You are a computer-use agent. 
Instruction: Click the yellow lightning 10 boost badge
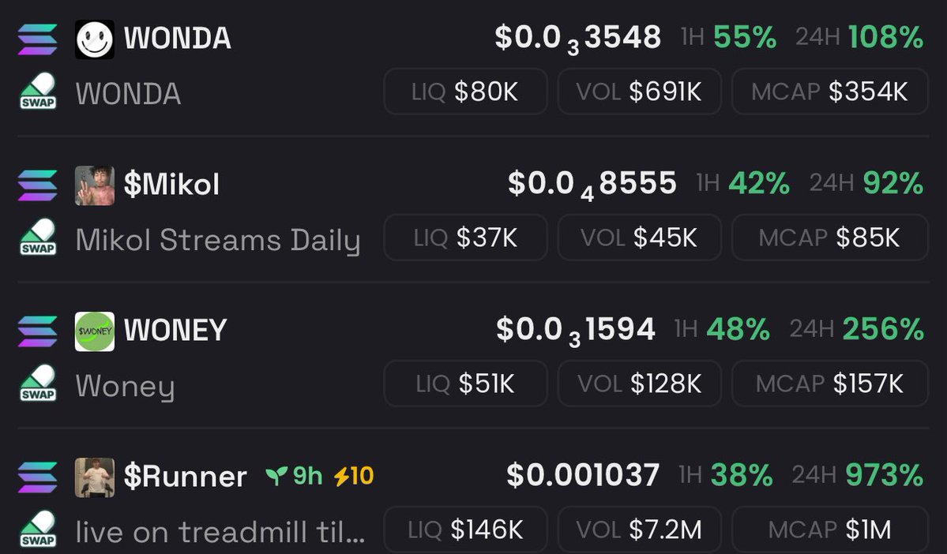(x=354, y=476)
